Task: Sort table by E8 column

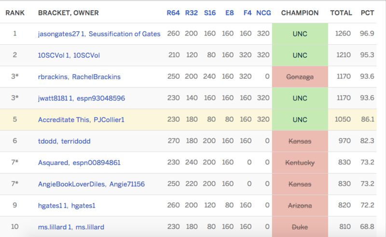Action: 229,13
